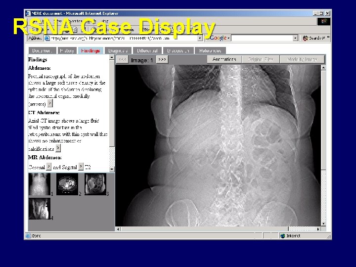Click the image viewer vertical scrollbar thumb
Image resolution: width=356 pixels, height=267 pixels.
(x=323, y=120)
